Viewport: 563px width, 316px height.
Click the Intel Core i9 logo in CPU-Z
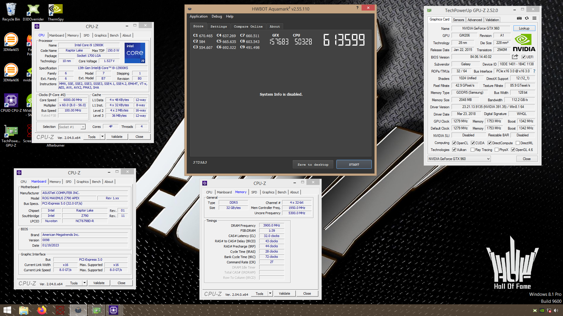135,53
